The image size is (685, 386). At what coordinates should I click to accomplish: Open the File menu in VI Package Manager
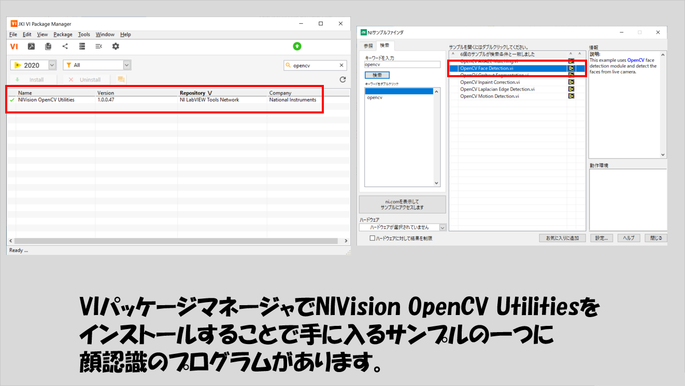[x=13, y=35]
